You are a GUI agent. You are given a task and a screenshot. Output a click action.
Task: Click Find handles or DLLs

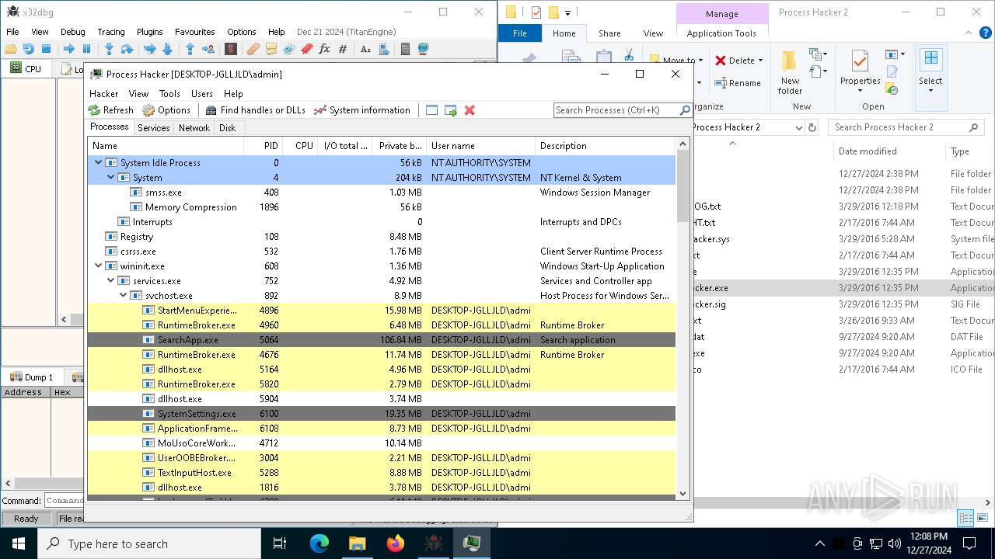point(255,110)
